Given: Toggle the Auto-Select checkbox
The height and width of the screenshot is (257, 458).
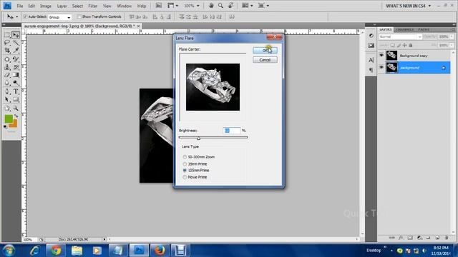Looking at the screenshot, I should pyautogui.click(x=25, y=16).
